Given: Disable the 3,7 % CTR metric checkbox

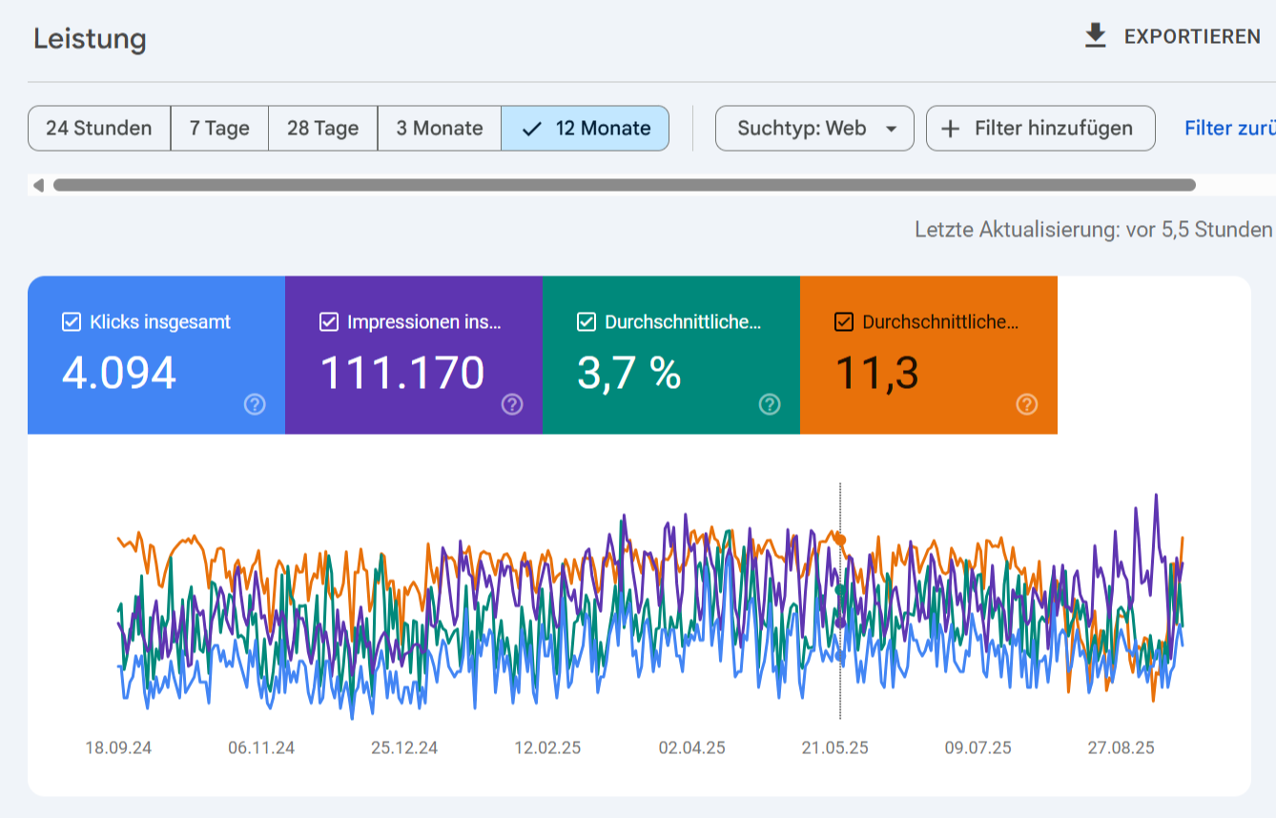Looking at the screenshot, I should (x=587, y=322).
